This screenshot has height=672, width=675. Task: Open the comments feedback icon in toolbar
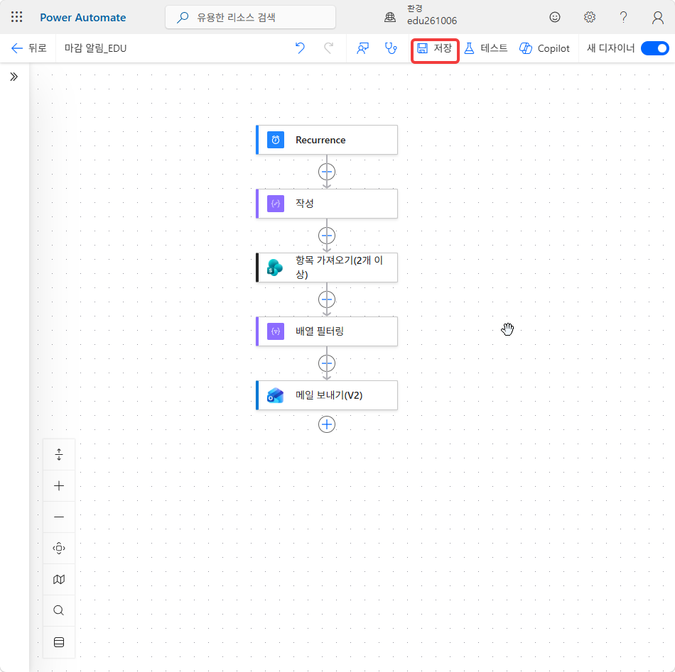point(362,48)
